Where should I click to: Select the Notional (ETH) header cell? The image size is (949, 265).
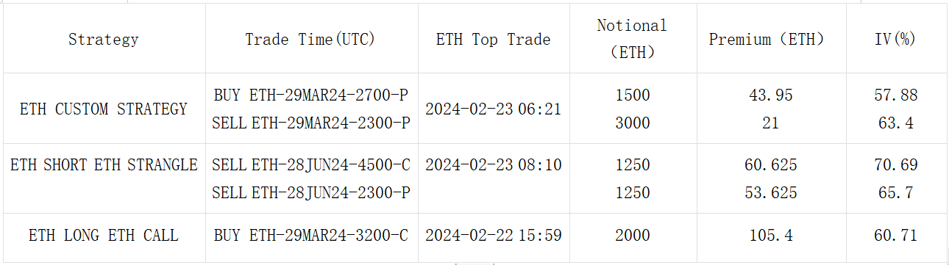(632, 39)
